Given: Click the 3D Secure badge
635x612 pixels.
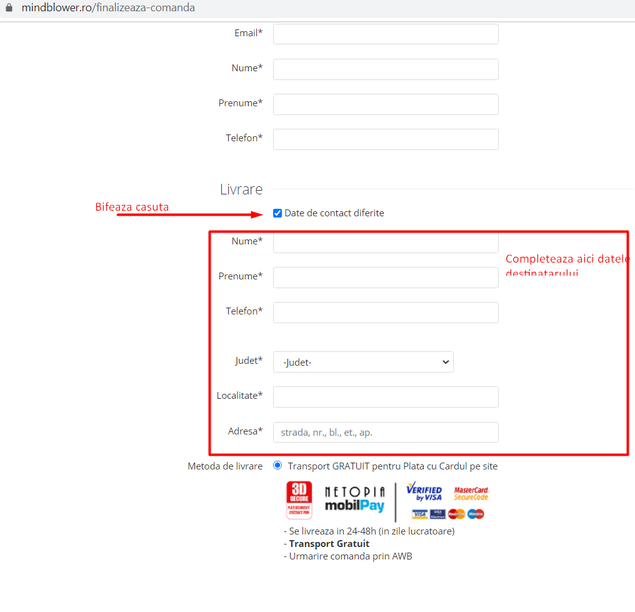Looking at the screenshot, I should pos(299,500).
